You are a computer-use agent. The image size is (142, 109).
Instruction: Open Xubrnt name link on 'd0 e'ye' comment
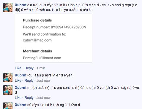coord(20,105)
